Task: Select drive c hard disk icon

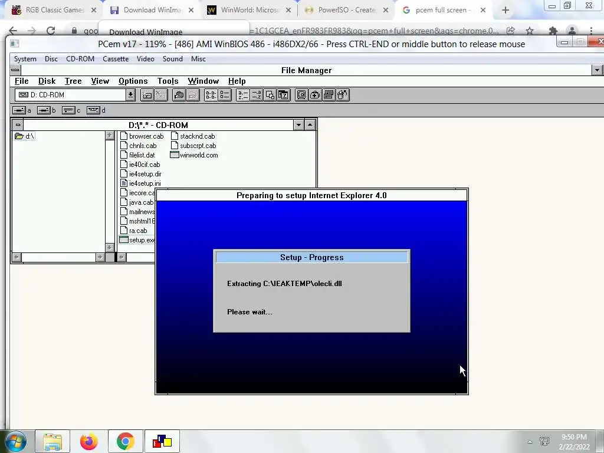Action: click(x=68, y=110)
